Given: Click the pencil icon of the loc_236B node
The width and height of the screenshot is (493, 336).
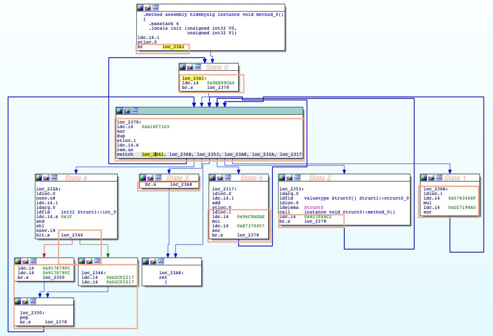Looking at the screenshot, I should 431,178.
